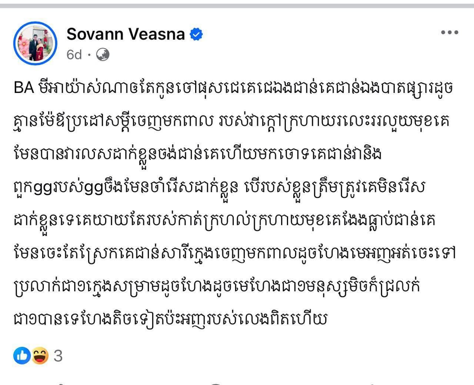Click the Sovann Veasna profile name
This screenshot has width=474, height=385.
[x=126, y=34]
